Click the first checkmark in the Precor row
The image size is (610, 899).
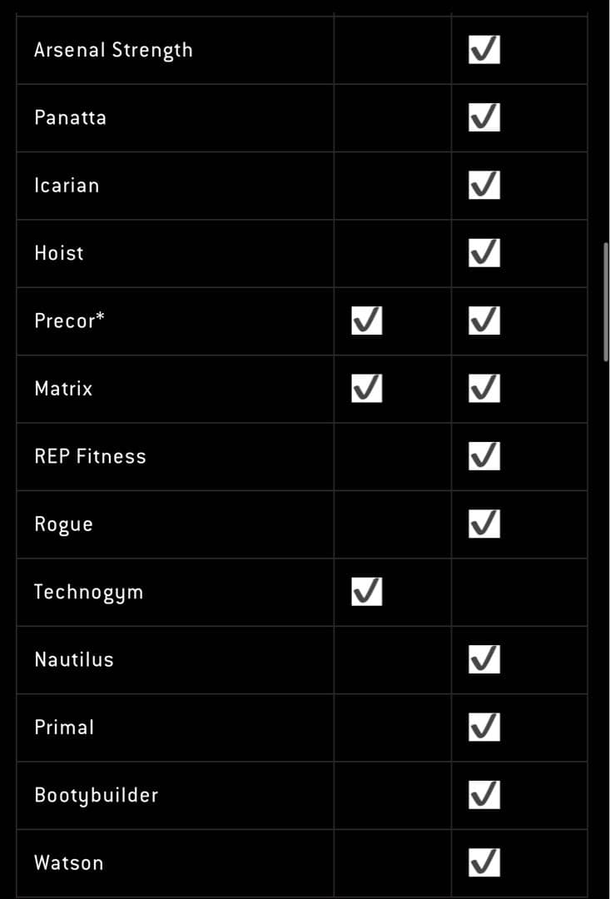click(367, 320)
